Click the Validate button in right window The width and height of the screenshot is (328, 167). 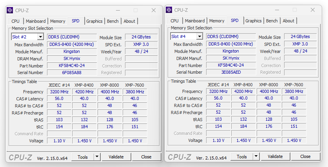(x=275, y=156)
